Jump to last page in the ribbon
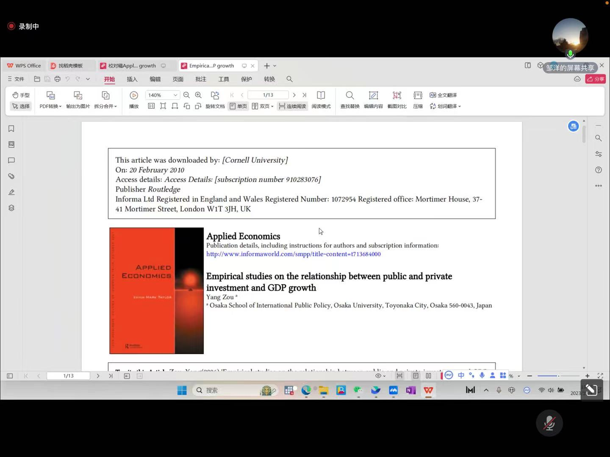610x457 pixels. coord(304,95)
